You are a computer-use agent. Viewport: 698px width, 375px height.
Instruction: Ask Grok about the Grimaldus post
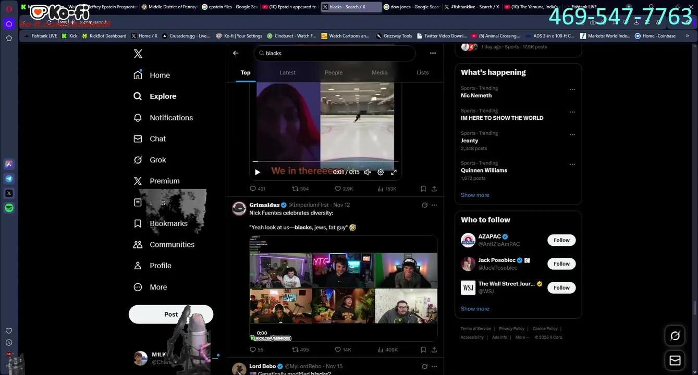tap(425, 205)
